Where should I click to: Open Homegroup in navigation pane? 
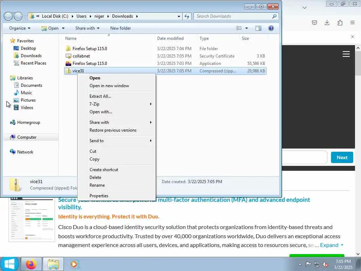[x=29, y=122]
